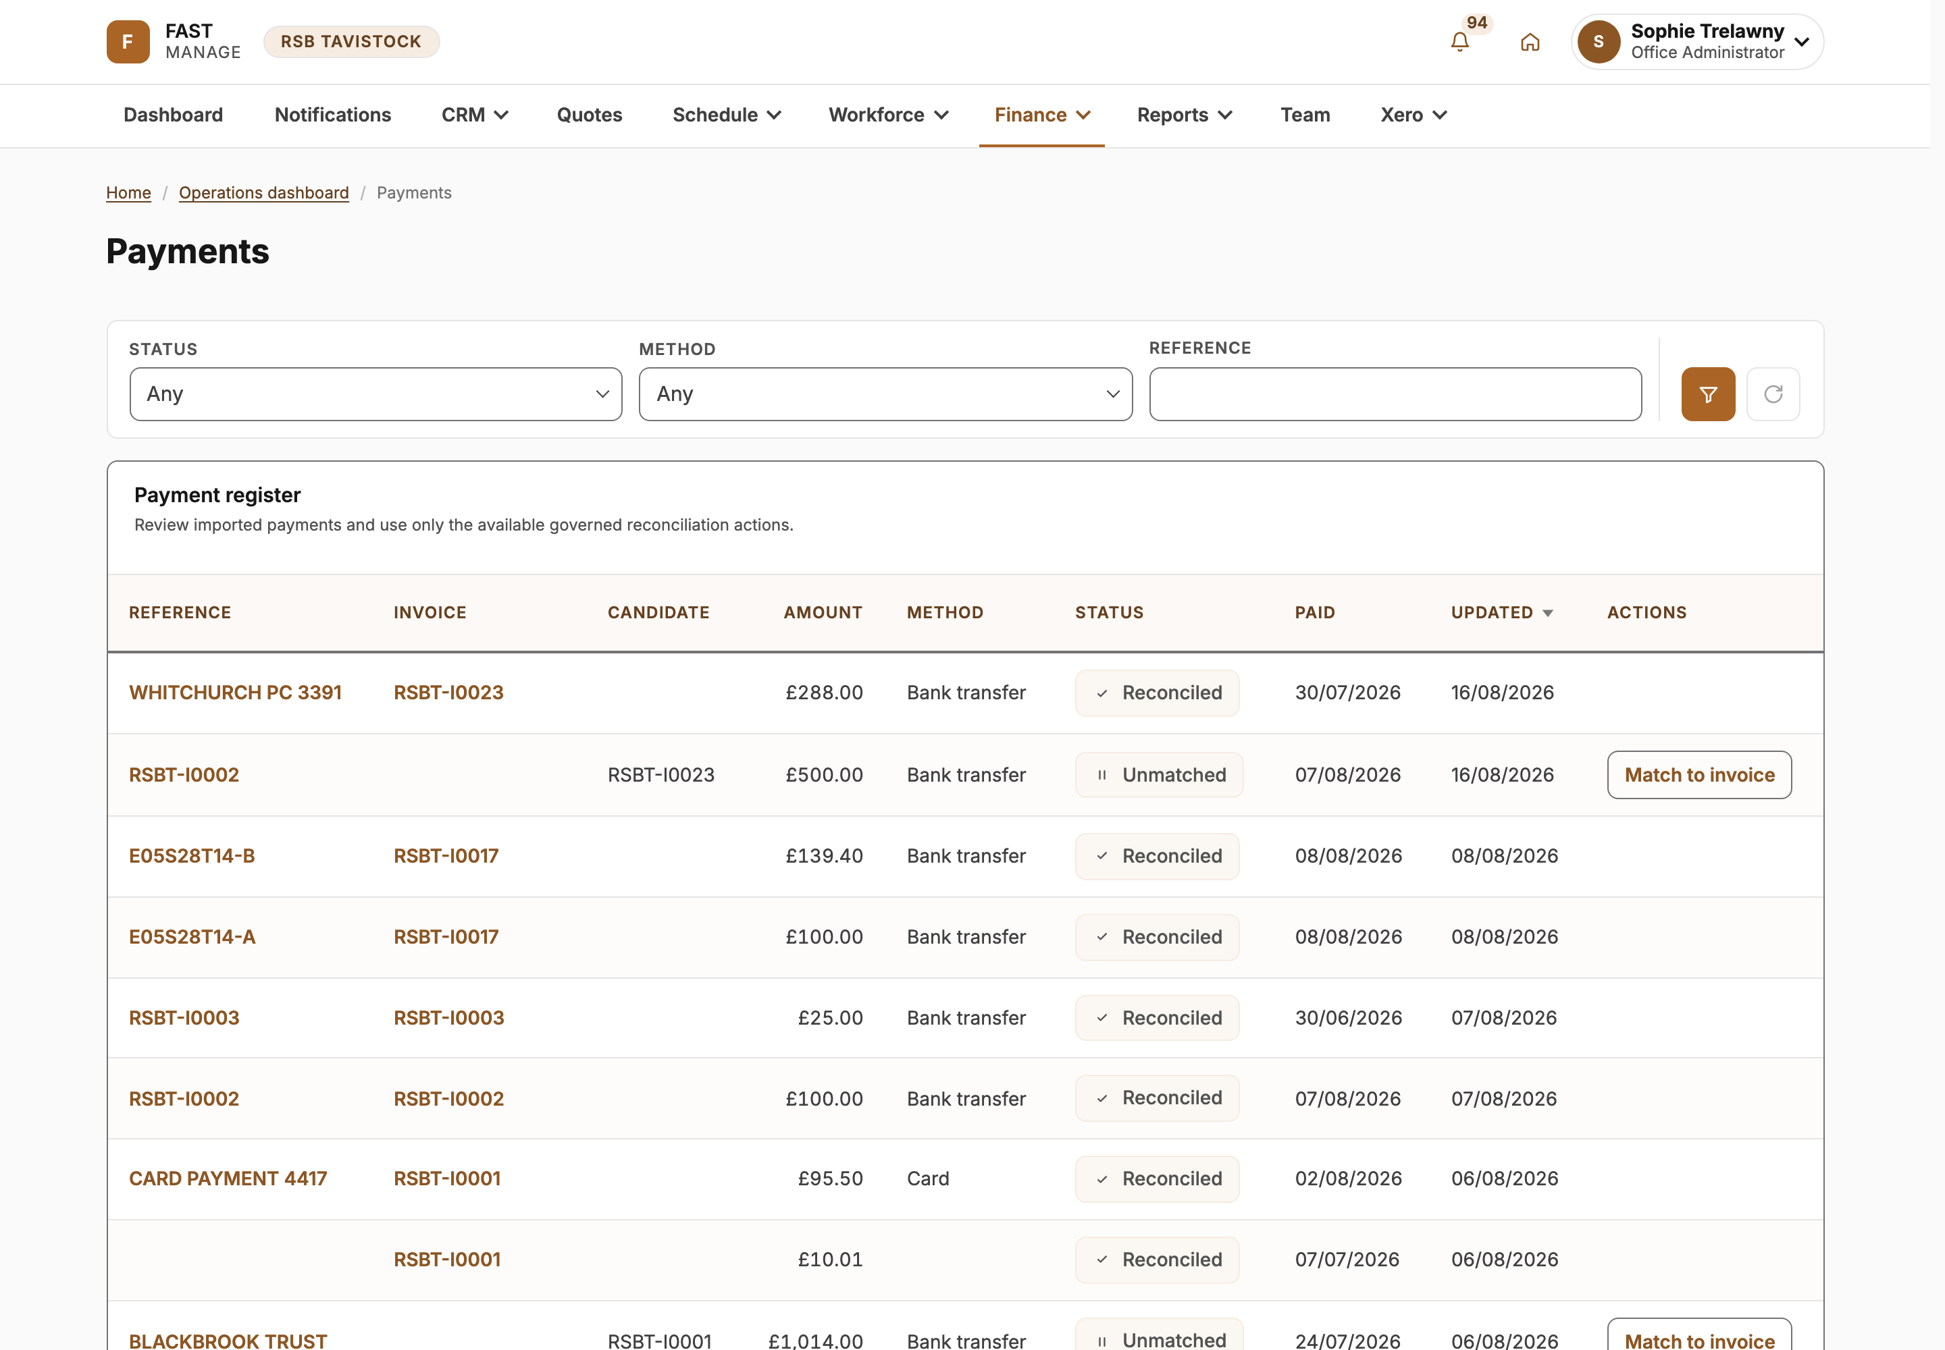Screen dimensions: 1945x1350
Task: Open the Reports menu
Action: tap(1184, 115)
